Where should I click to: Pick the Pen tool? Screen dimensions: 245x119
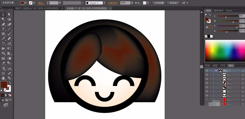click(3, 24)
